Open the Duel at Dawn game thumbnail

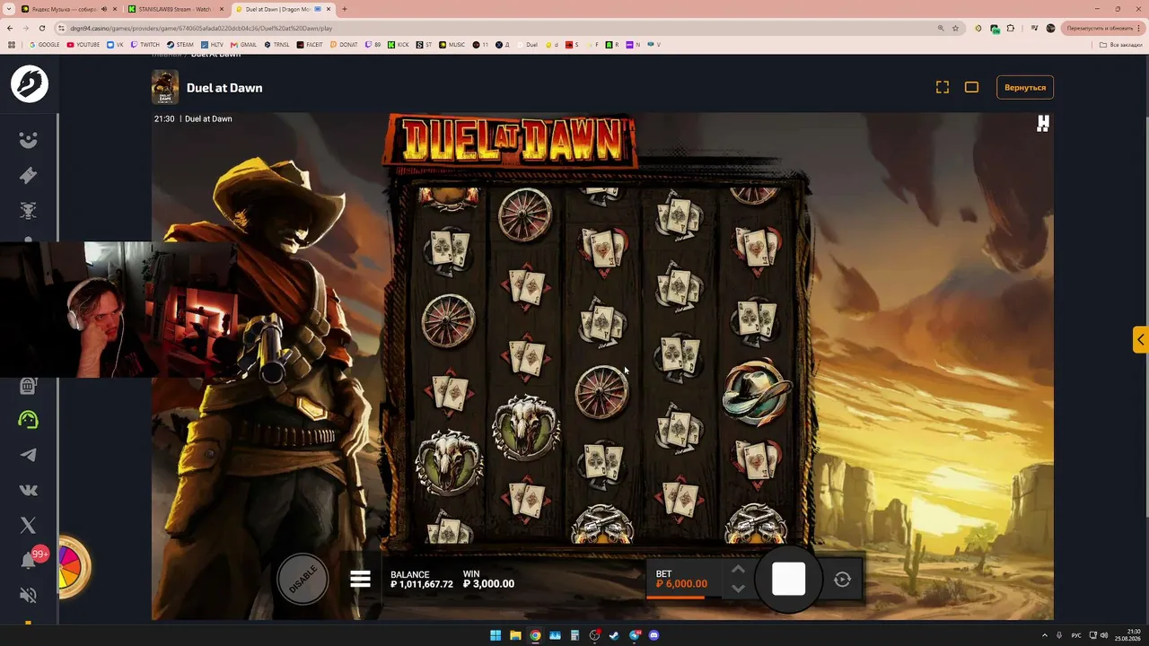[165, 87]
